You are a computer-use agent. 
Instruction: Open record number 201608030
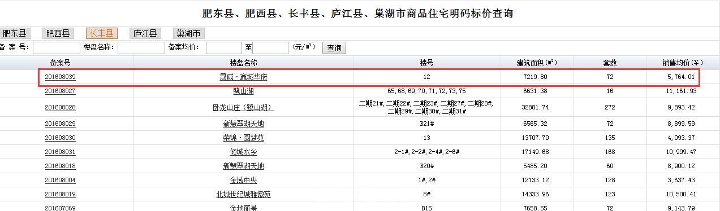(x=60, y=138)
